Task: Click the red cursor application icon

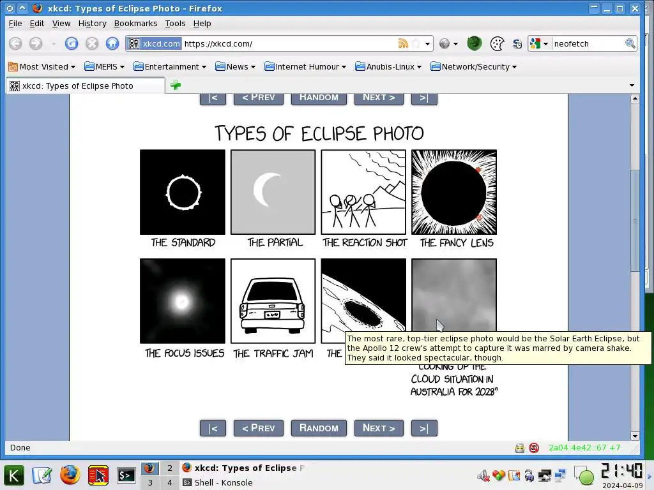Action: (x=98, y=475)
